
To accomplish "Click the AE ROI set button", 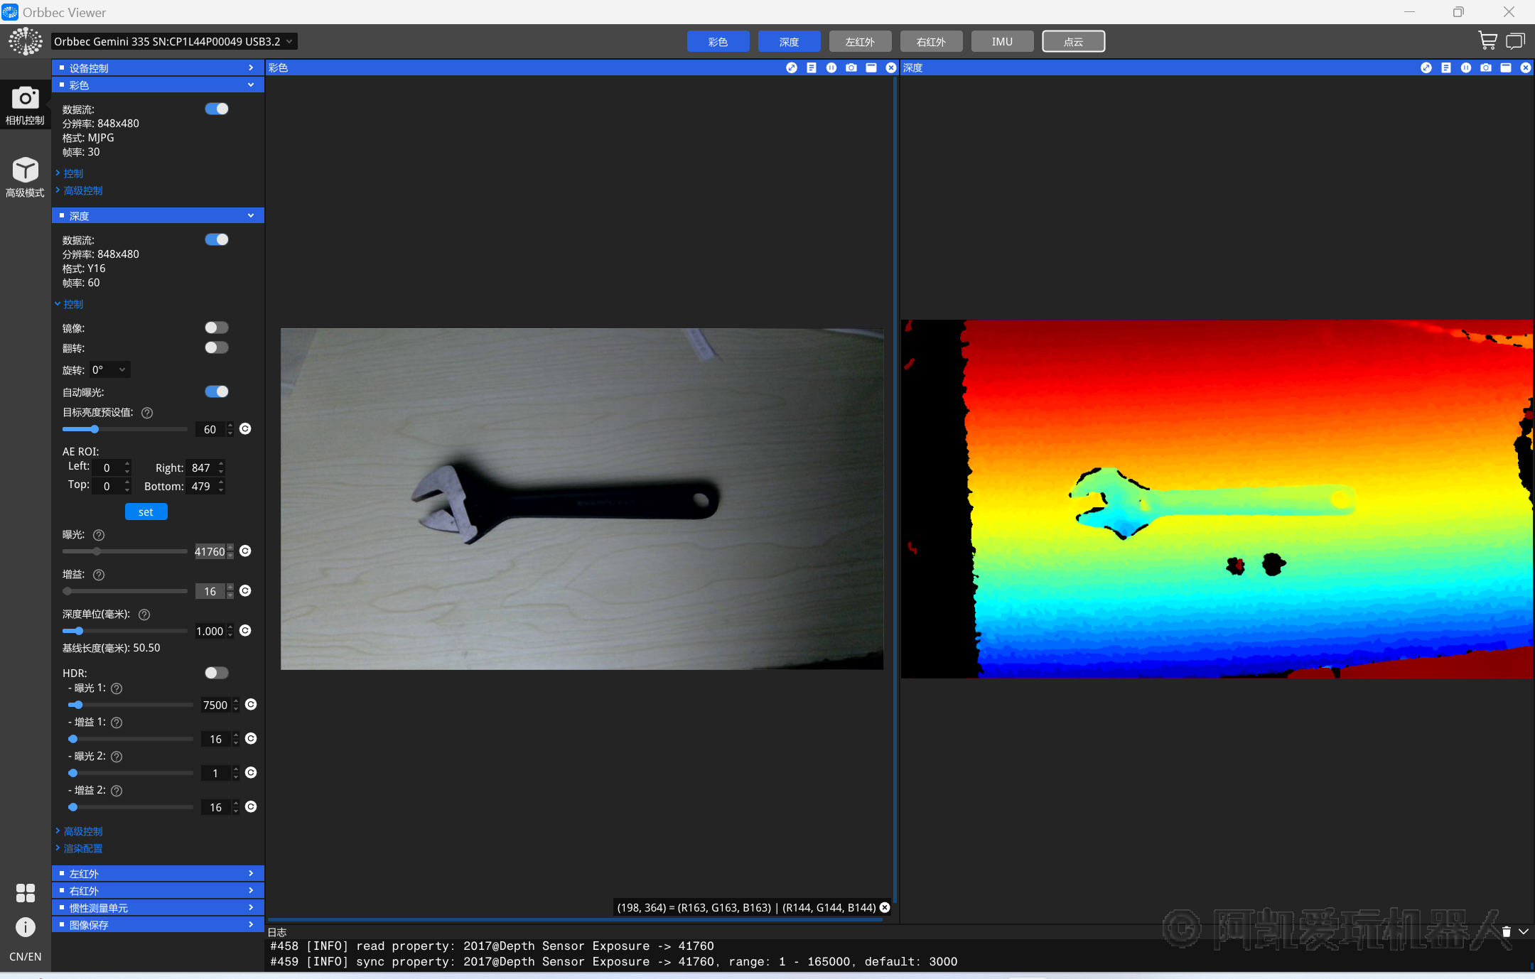I will [x=146, y=512].
